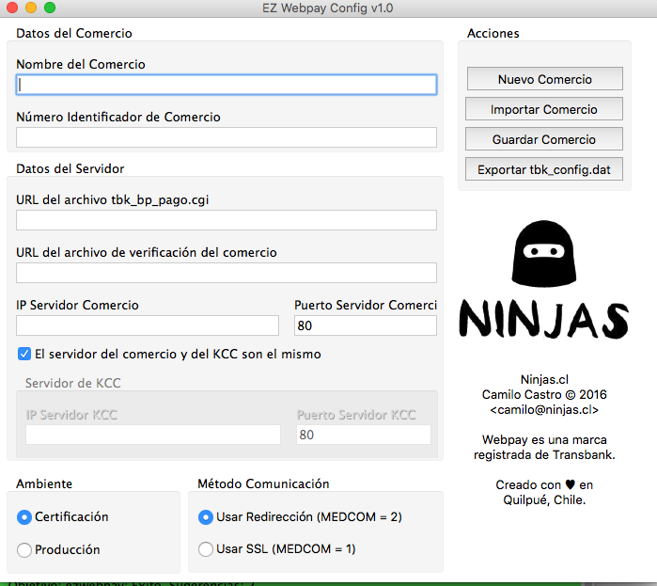Viewport: 657px width, 586px height.
Task: Export via Exportar tbk_config.dat button
Action: coord(544,169)
